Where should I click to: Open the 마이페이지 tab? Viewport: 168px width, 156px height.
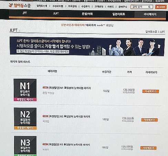150,14
